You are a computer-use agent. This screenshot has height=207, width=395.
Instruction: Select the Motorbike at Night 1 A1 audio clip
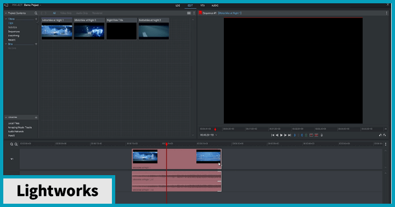pos(177,176)
